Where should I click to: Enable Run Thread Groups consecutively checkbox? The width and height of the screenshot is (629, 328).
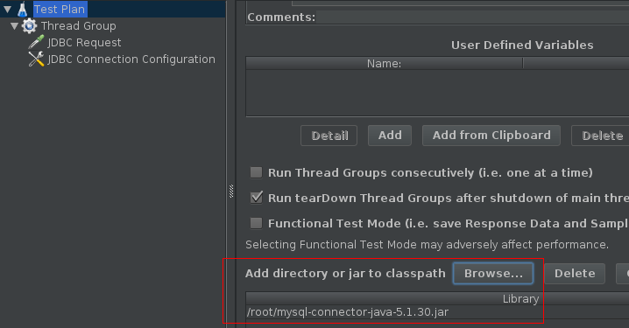coord(256,172)
